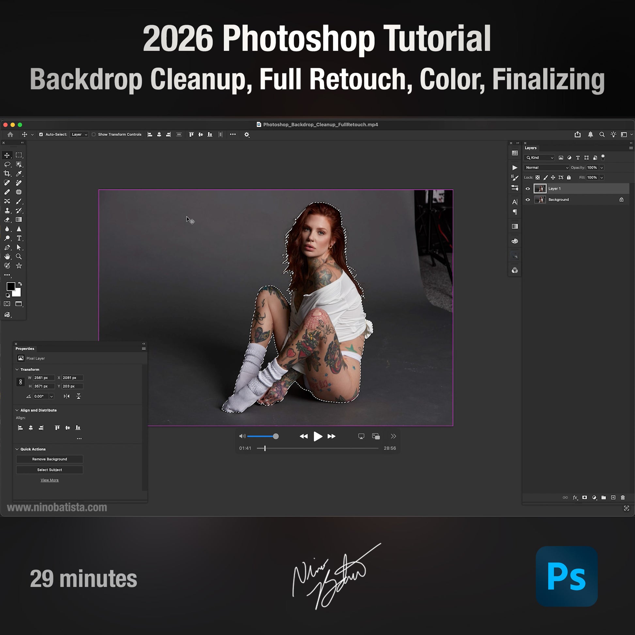Enable Show Transform Controls checkbox

coord(94,134)
